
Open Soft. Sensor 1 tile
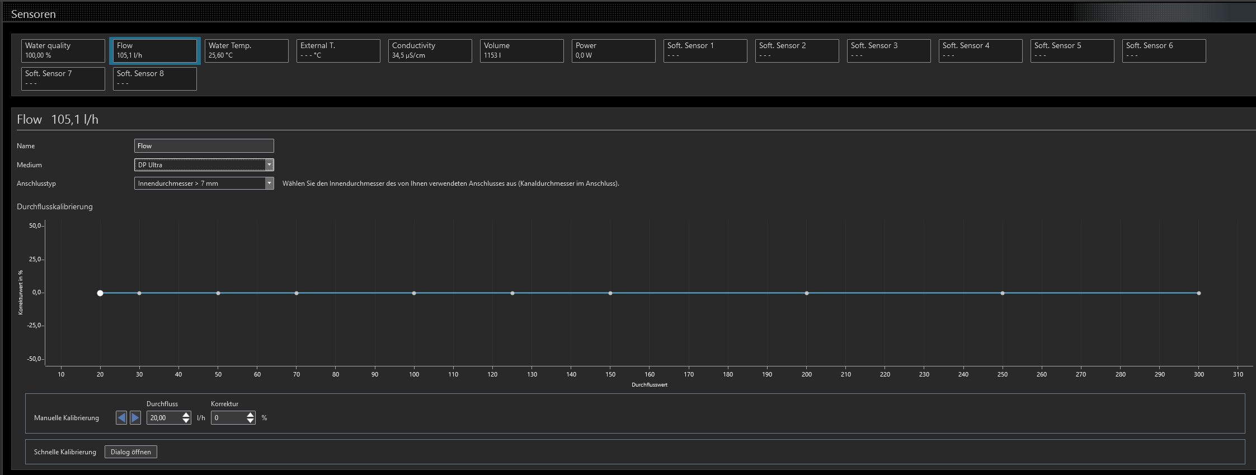point(705,50)
